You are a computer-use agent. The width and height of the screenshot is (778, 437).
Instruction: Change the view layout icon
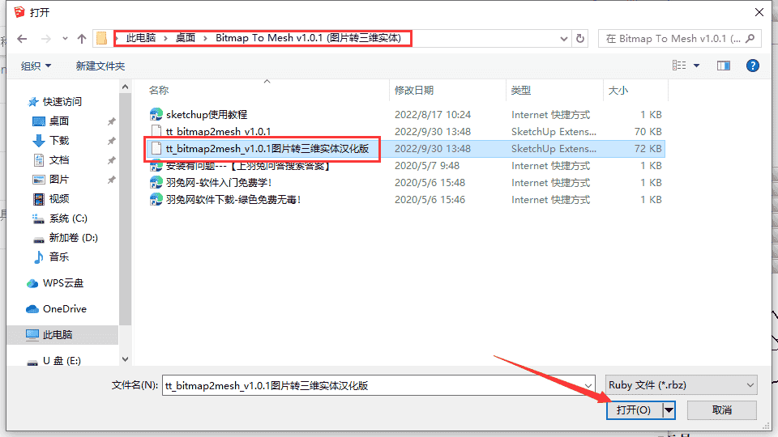click(679, 66)
